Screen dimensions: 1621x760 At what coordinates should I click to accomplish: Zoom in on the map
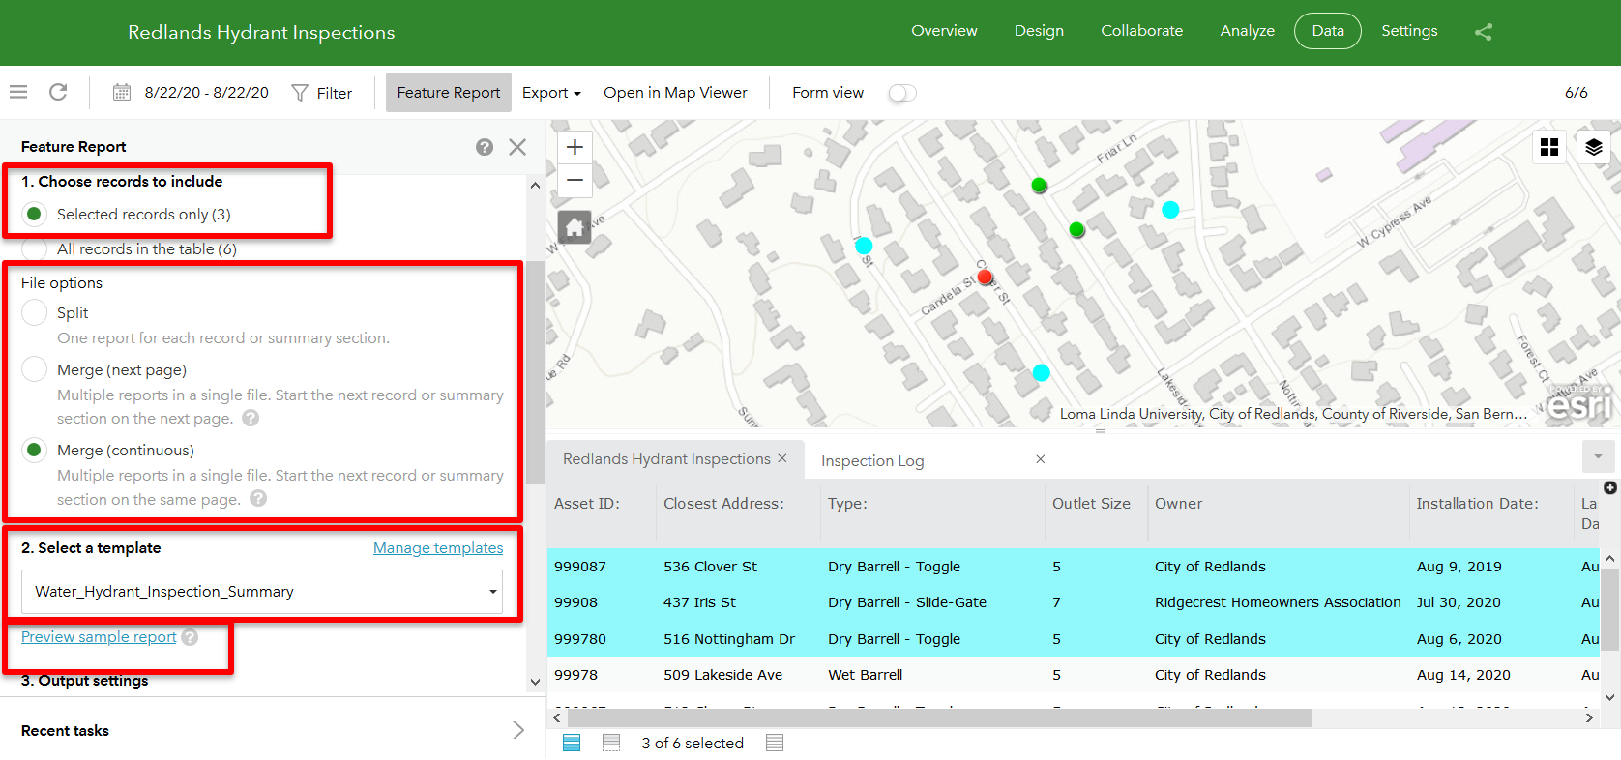click(x=575, y=147)
